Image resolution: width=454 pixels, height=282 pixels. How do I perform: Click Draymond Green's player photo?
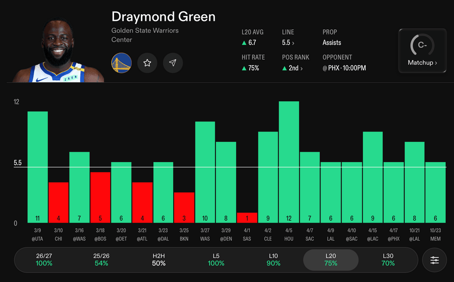point(58,50)
